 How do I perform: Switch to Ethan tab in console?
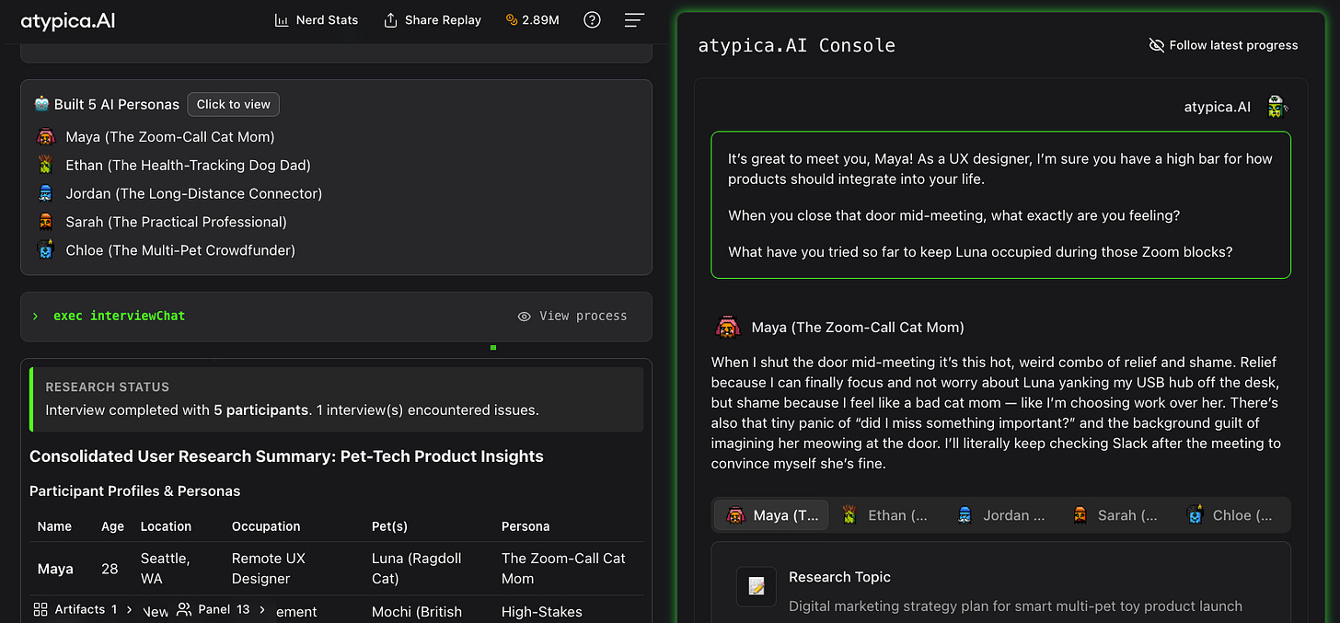coord(885,515)
